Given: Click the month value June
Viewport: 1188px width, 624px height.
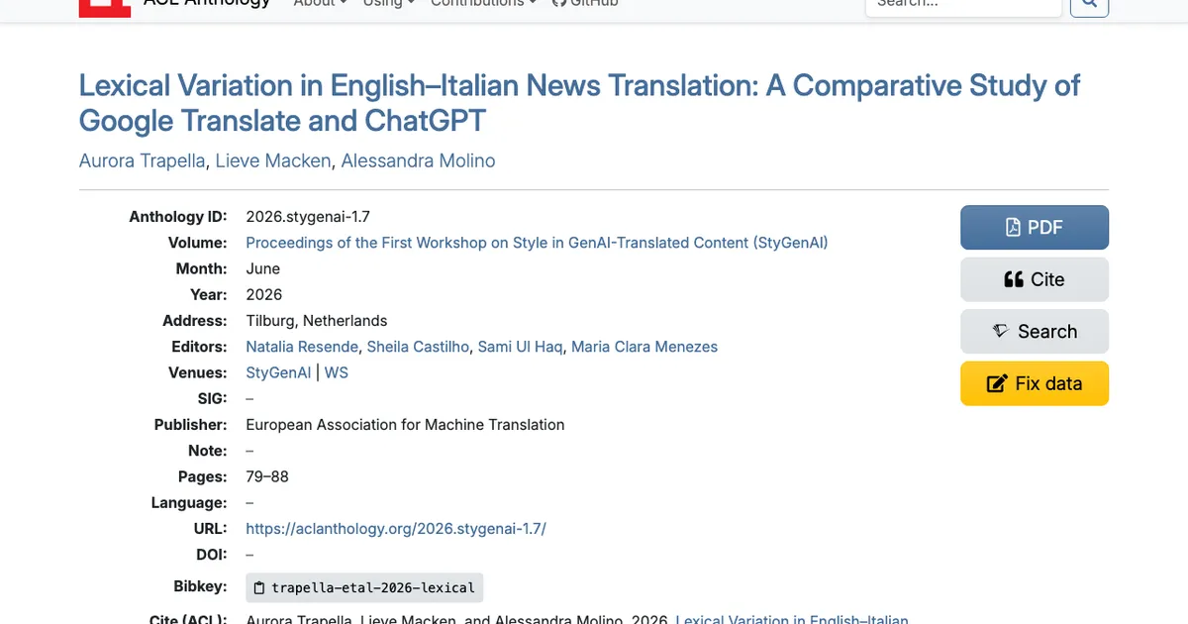Looking at the screenshot, I should click(x=263, y=268).
